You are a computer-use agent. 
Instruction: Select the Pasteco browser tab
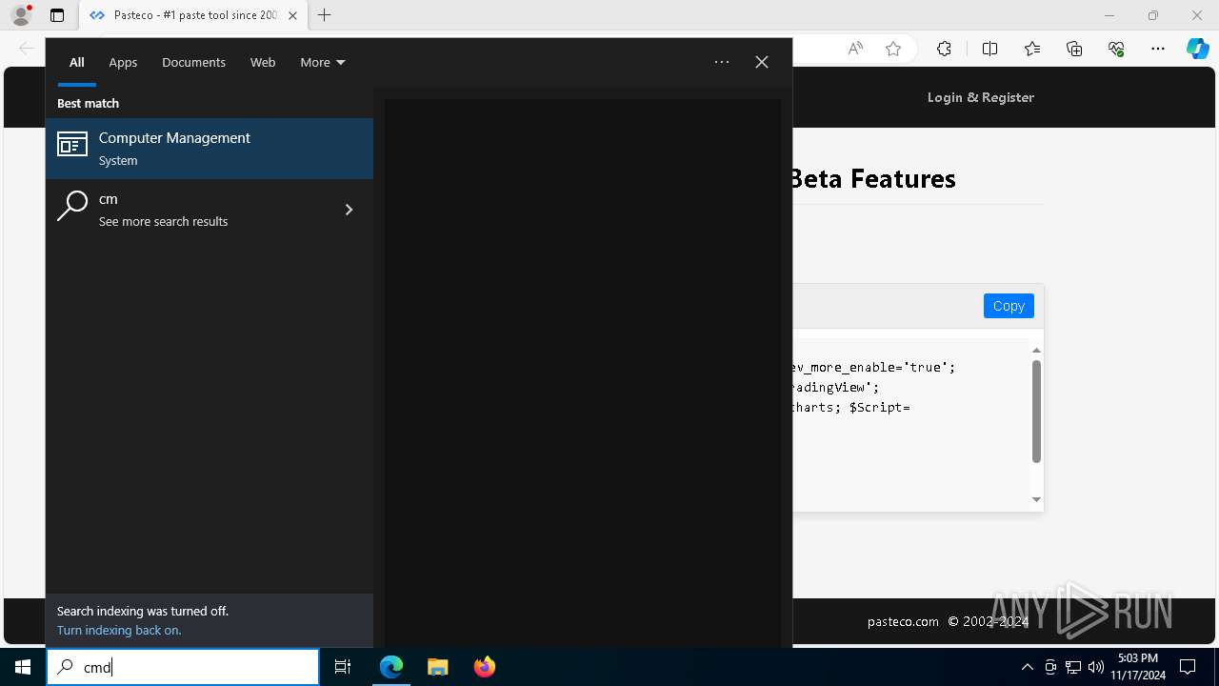tap(193, 15)
